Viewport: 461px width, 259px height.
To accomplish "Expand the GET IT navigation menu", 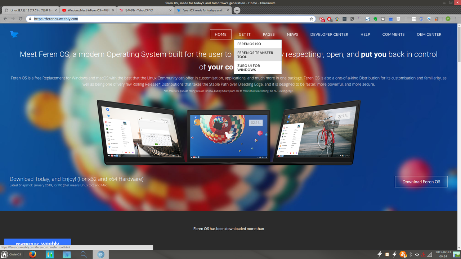I will coord(245,35).
